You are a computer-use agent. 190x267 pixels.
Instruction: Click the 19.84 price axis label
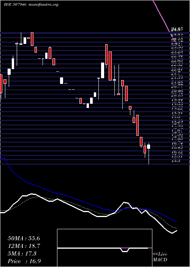coord(176,100)
